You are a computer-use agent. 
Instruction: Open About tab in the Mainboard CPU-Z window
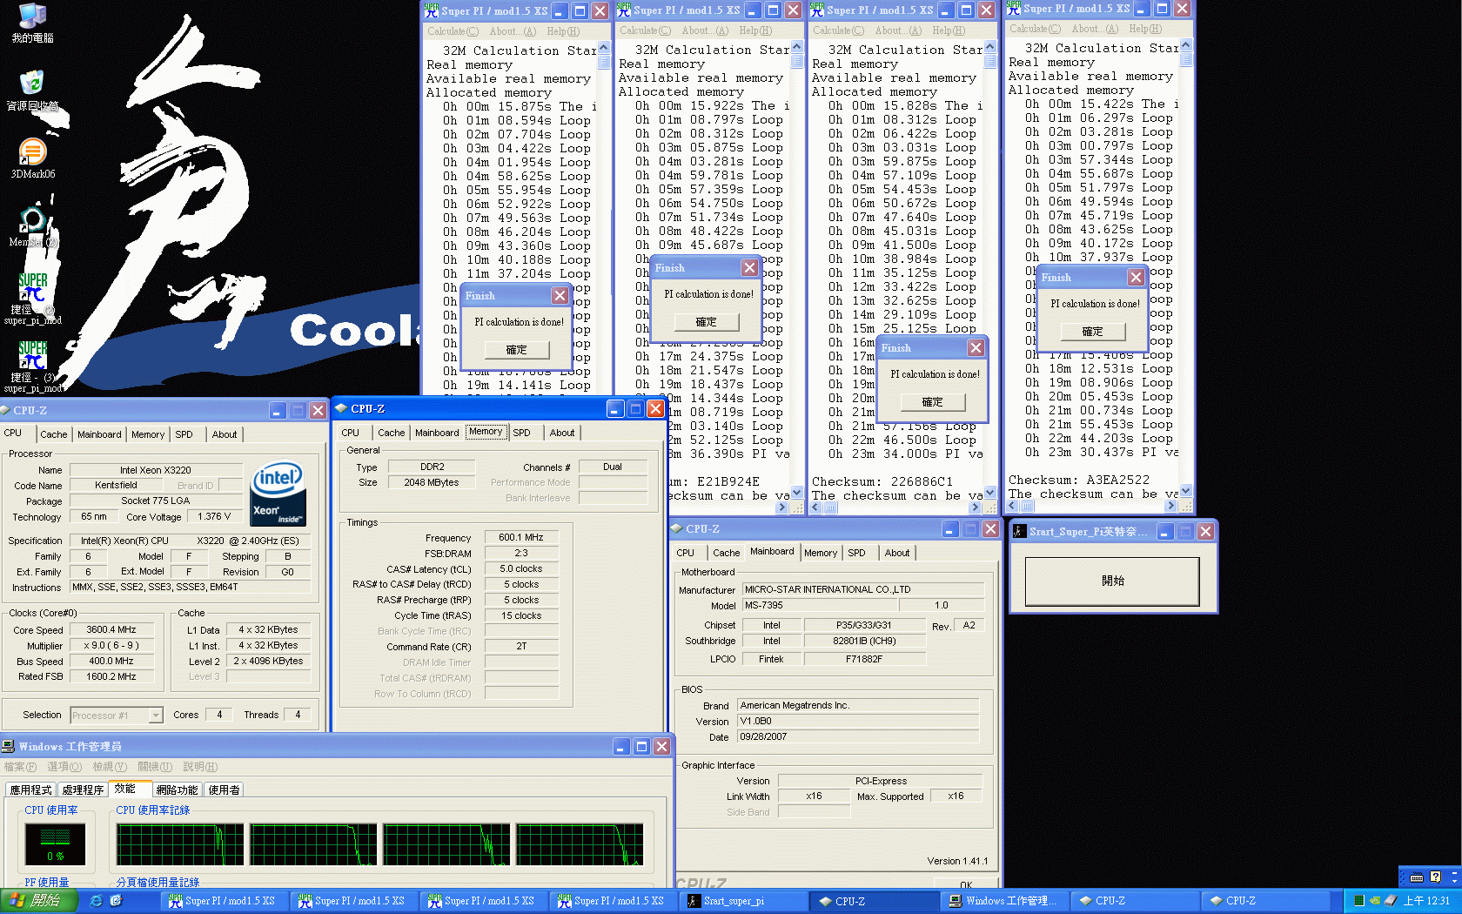897,553
